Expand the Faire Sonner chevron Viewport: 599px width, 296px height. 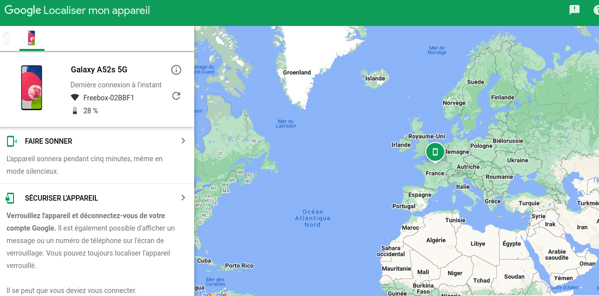(x=183, y=141)
